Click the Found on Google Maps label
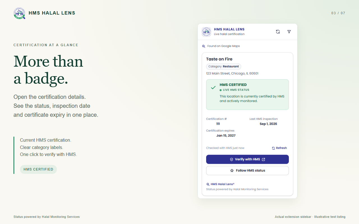359x224 pixels. point(224,46)
